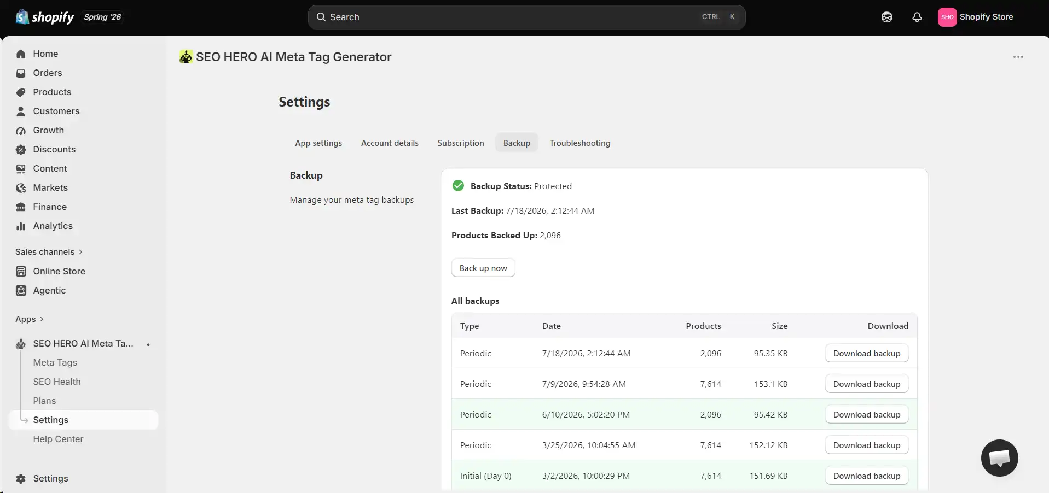Screen dimensions: 1049x493
Task: Click the pin dot beside SEO HERO app
Action: [x=148, y=344]
